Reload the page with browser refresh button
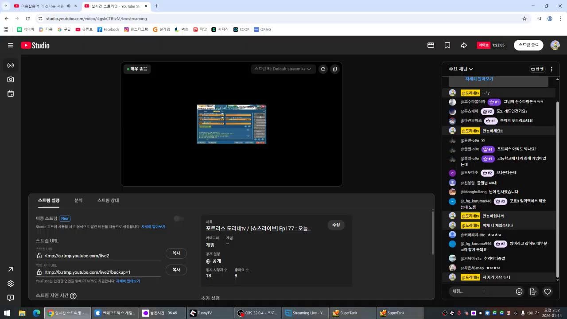The height and width of the screenshot is (319, 567). [x=27, y=19]
